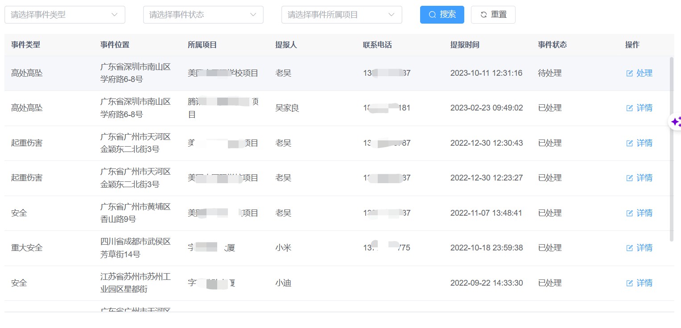This screenshot has width=681, height=328.
Task: Click reporter name 小米
Action: [283, 248]
